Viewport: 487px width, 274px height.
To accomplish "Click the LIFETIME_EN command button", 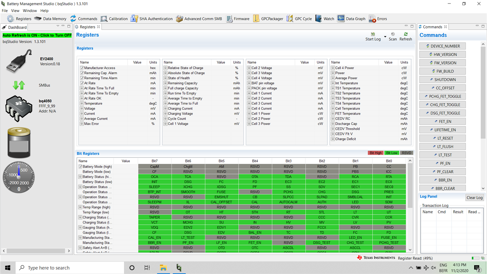I will pos(442,130).
